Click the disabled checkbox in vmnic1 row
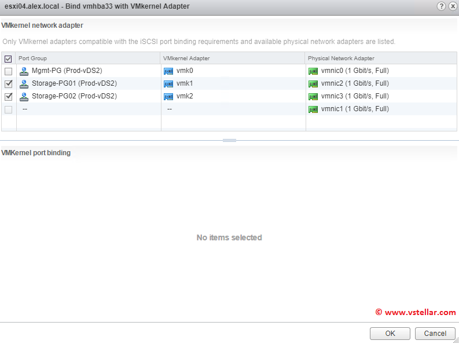The image size is (459, 344). click(x=9, y=109)
